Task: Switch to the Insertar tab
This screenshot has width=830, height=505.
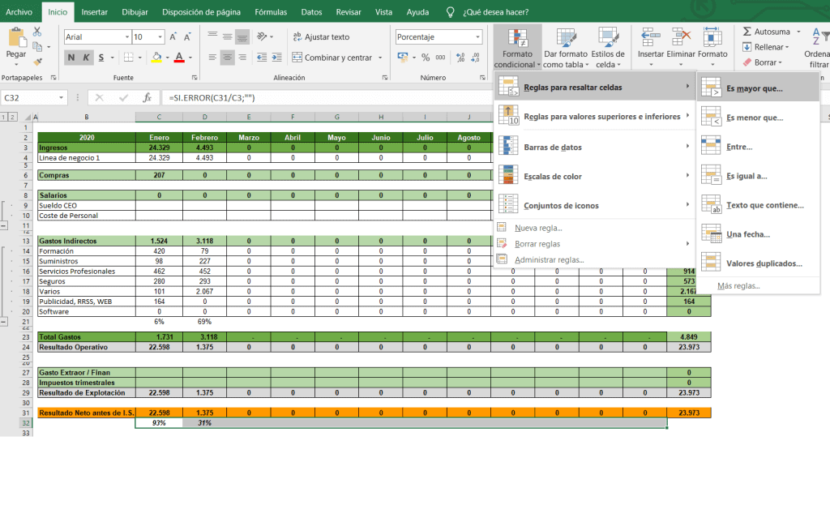Action: point(95,11)
